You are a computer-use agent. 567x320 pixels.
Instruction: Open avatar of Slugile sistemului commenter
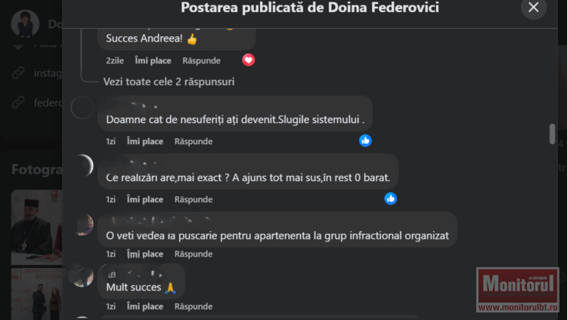click(82, 107)
